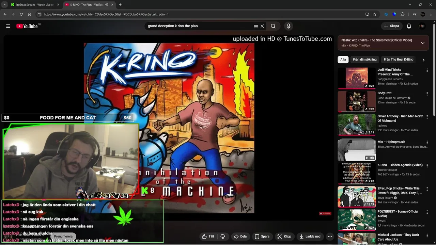The width and height of the screenshot is (436, 245).
Task: Expand the Nästa mix playlist panel
Action: click(423, 43)
